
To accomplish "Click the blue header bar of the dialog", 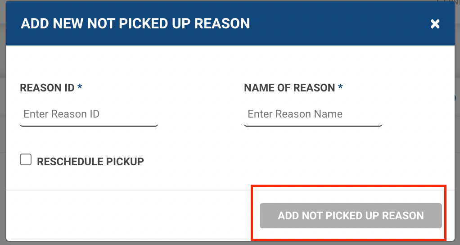I will (338, 23).
